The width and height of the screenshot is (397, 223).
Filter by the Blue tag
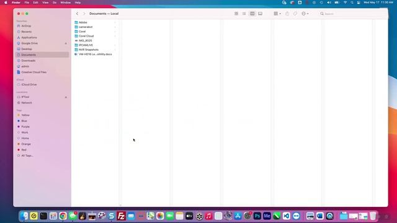pyautogui.click(x=24, y=121)
